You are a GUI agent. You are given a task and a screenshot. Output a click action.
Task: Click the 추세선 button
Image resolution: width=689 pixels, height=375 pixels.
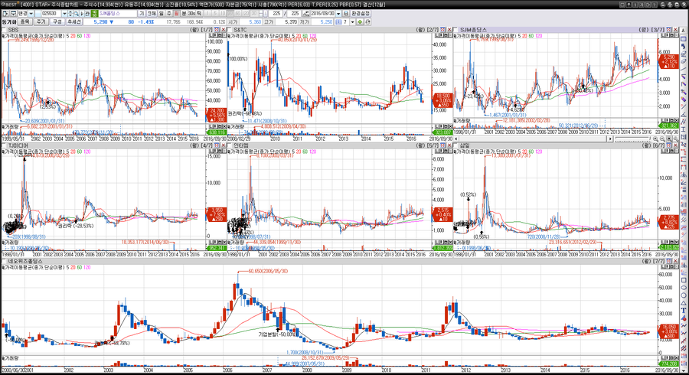(x=73, y=21)
